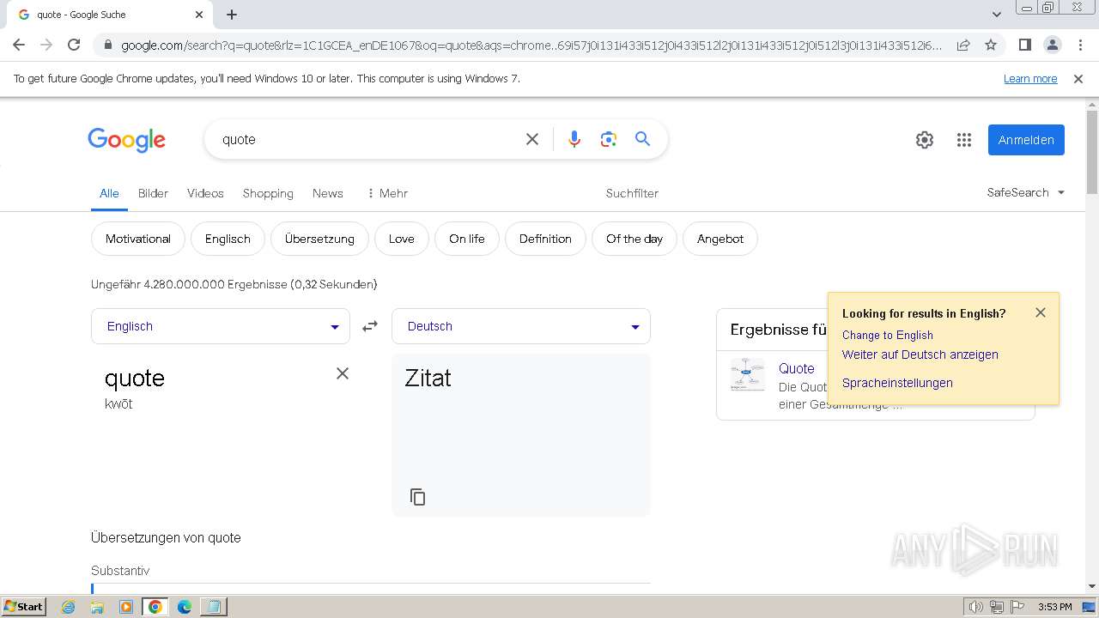Edit the 'quote' search field
The image size is (1099, 618).
365,139
